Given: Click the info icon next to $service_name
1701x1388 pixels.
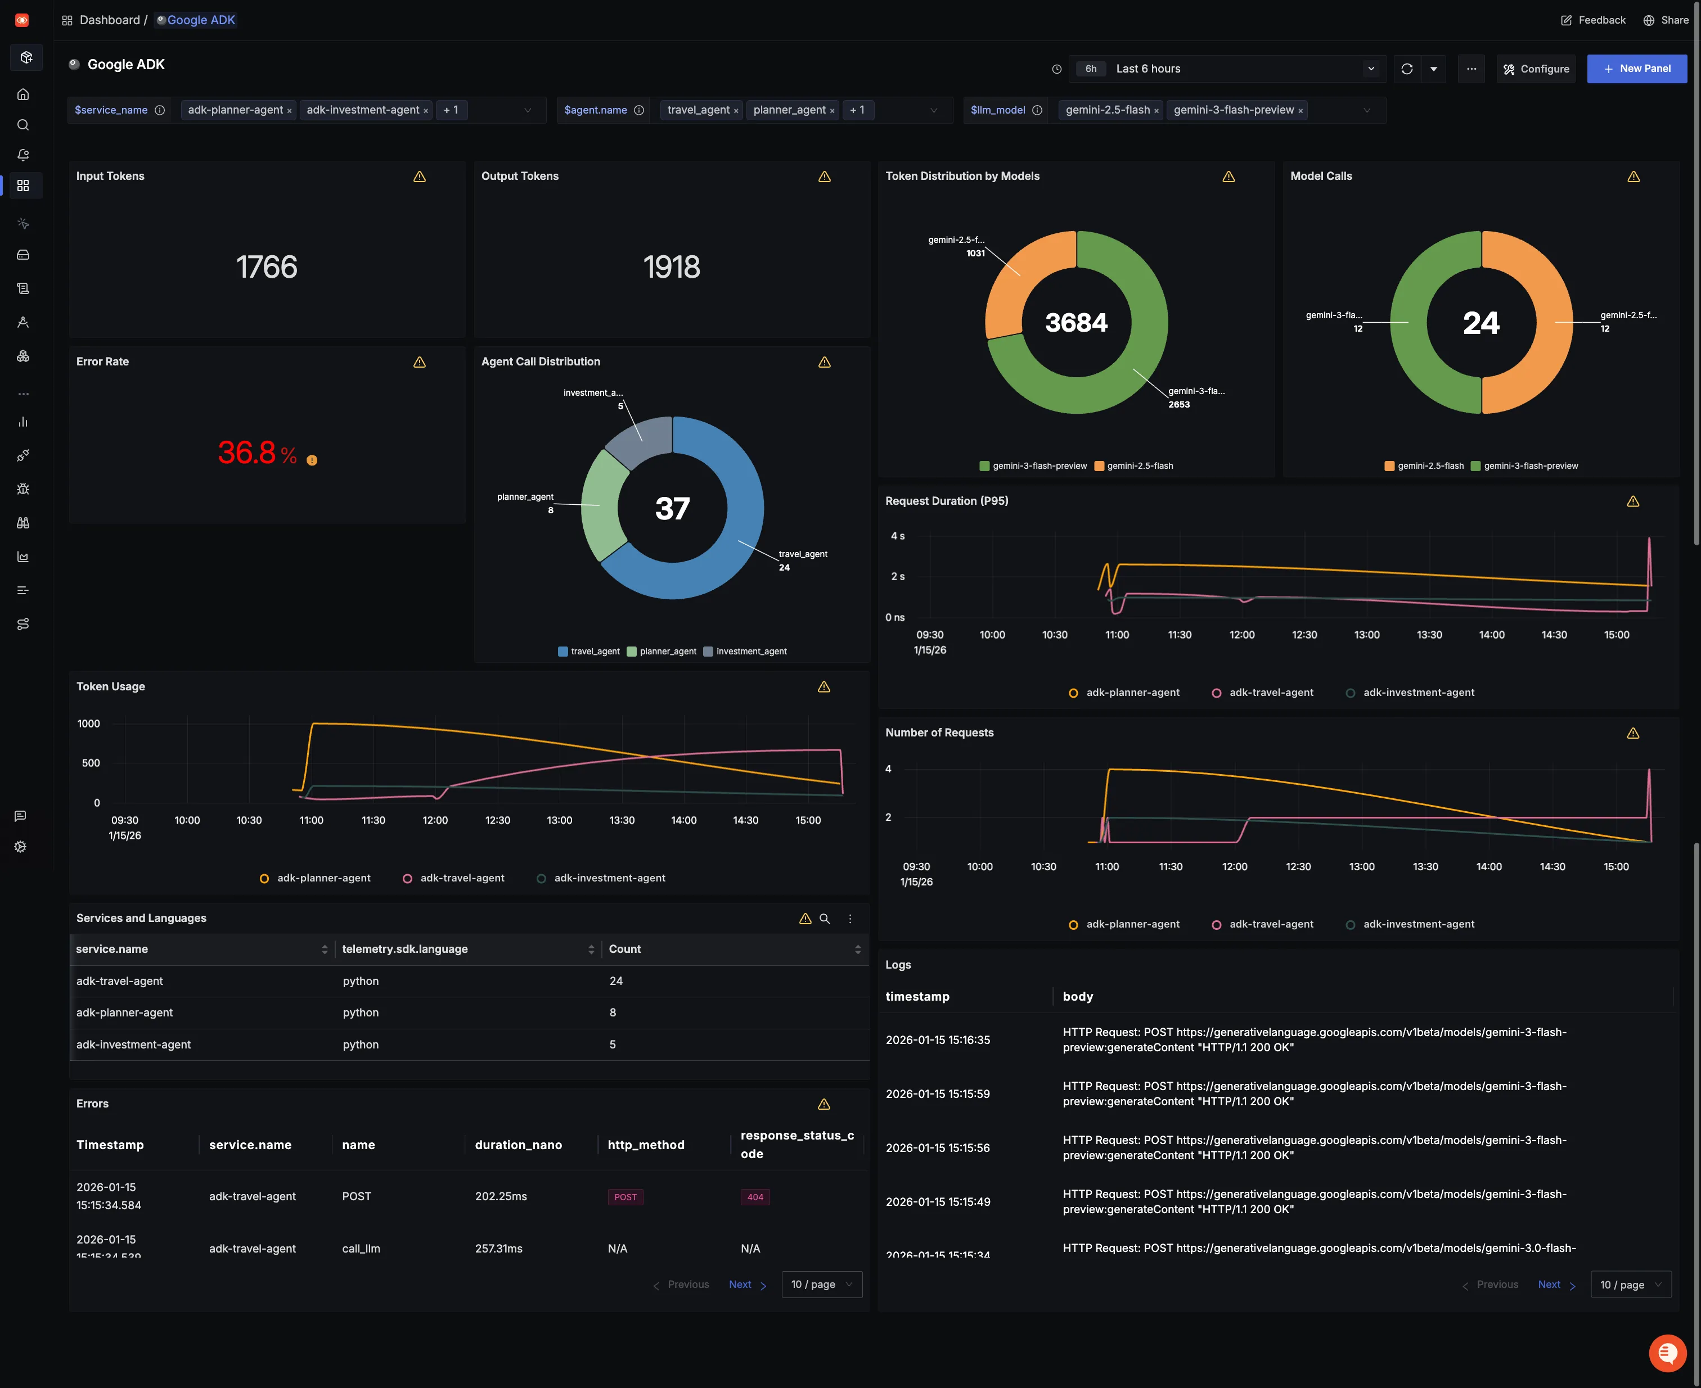Looking at the screenshot, I should click(x=160, y=110).
